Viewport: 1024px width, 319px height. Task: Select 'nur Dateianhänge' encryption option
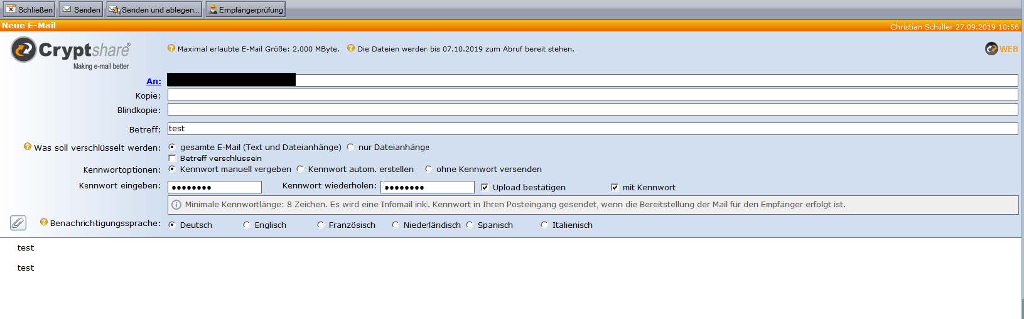350,147
